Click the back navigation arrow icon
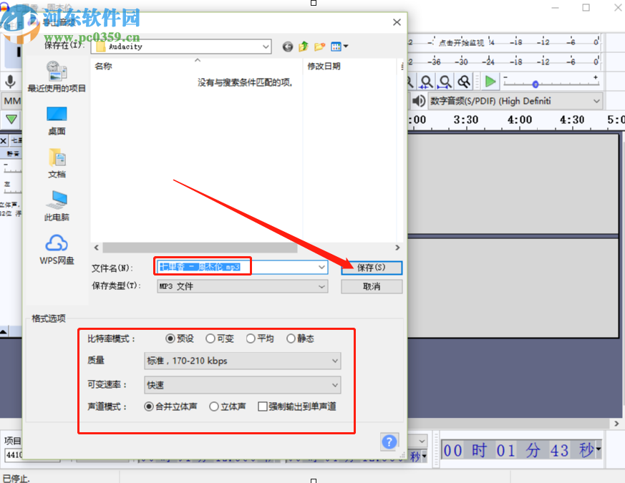This screenshot has width=625, height=483. [x=287, y=47]
